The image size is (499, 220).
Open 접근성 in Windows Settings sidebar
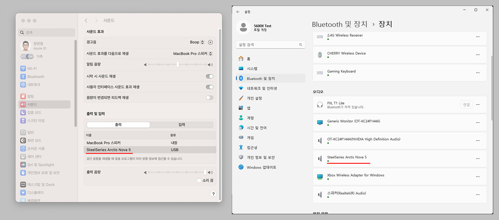point(270,147)
